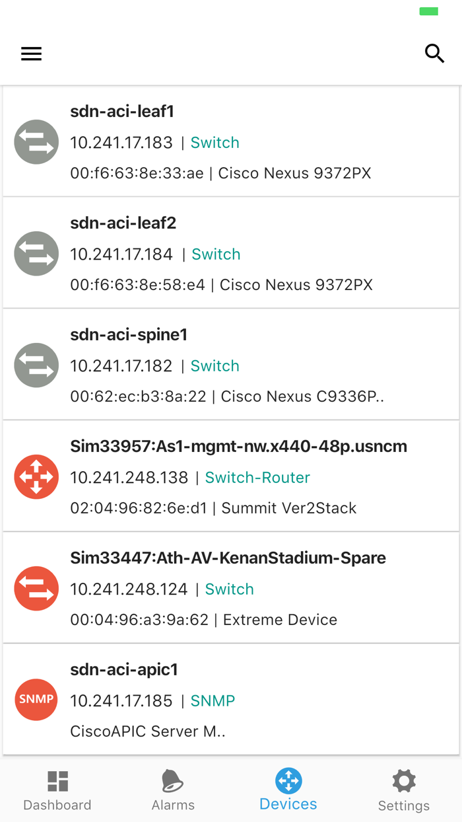Tap the search magnifier icon
The width and height of the screenshot is (462, 822).
(x=434, y=54)
